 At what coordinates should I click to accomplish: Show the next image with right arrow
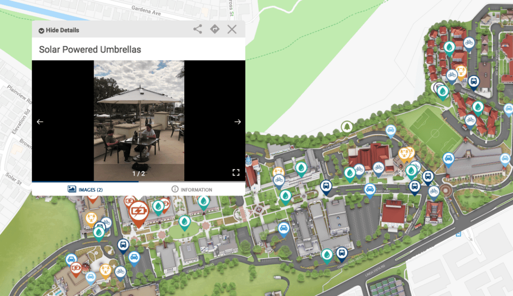(x=237, y=121)
